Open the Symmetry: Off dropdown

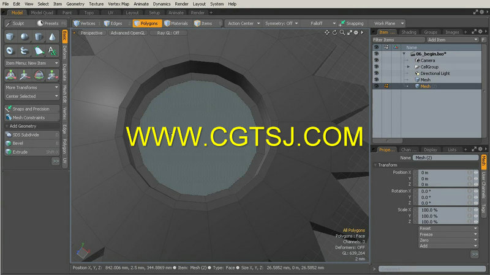pyautogui.click(x=281, y=23)
